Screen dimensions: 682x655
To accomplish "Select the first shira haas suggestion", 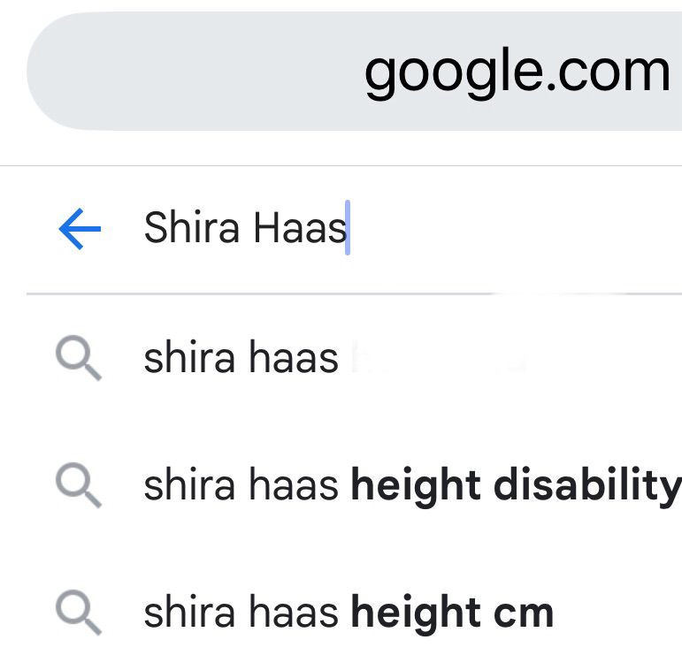I will (x=241, y=359).
